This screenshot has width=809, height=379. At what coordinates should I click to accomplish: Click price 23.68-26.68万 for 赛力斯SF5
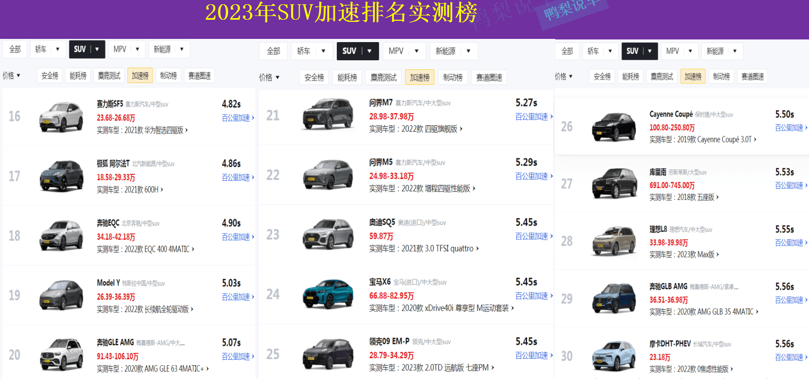[x=116, y=117]
